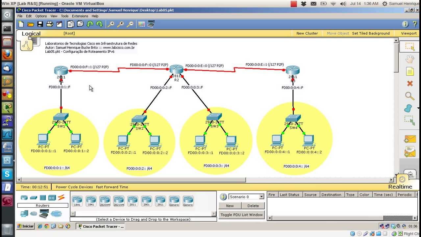This screenshot has width=421, height=237.
Task: Select the Connections lightning icon
Action: 61,197
